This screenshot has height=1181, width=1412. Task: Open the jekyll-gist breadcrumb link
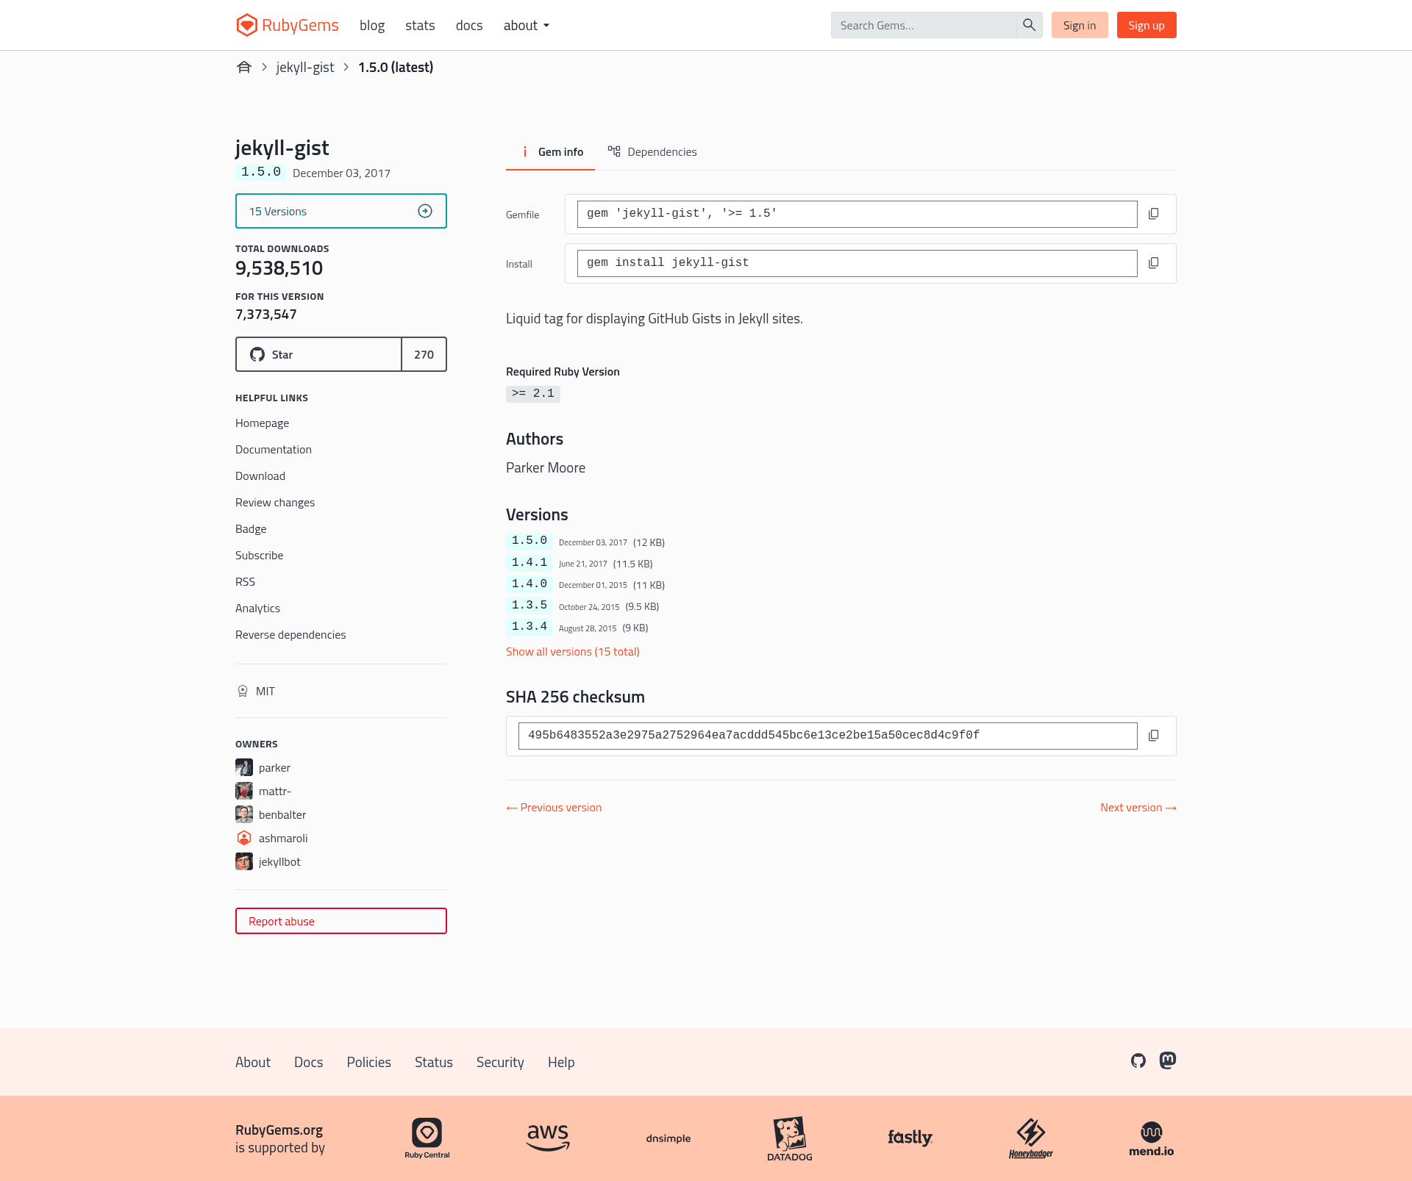click(x=305, y=68)
